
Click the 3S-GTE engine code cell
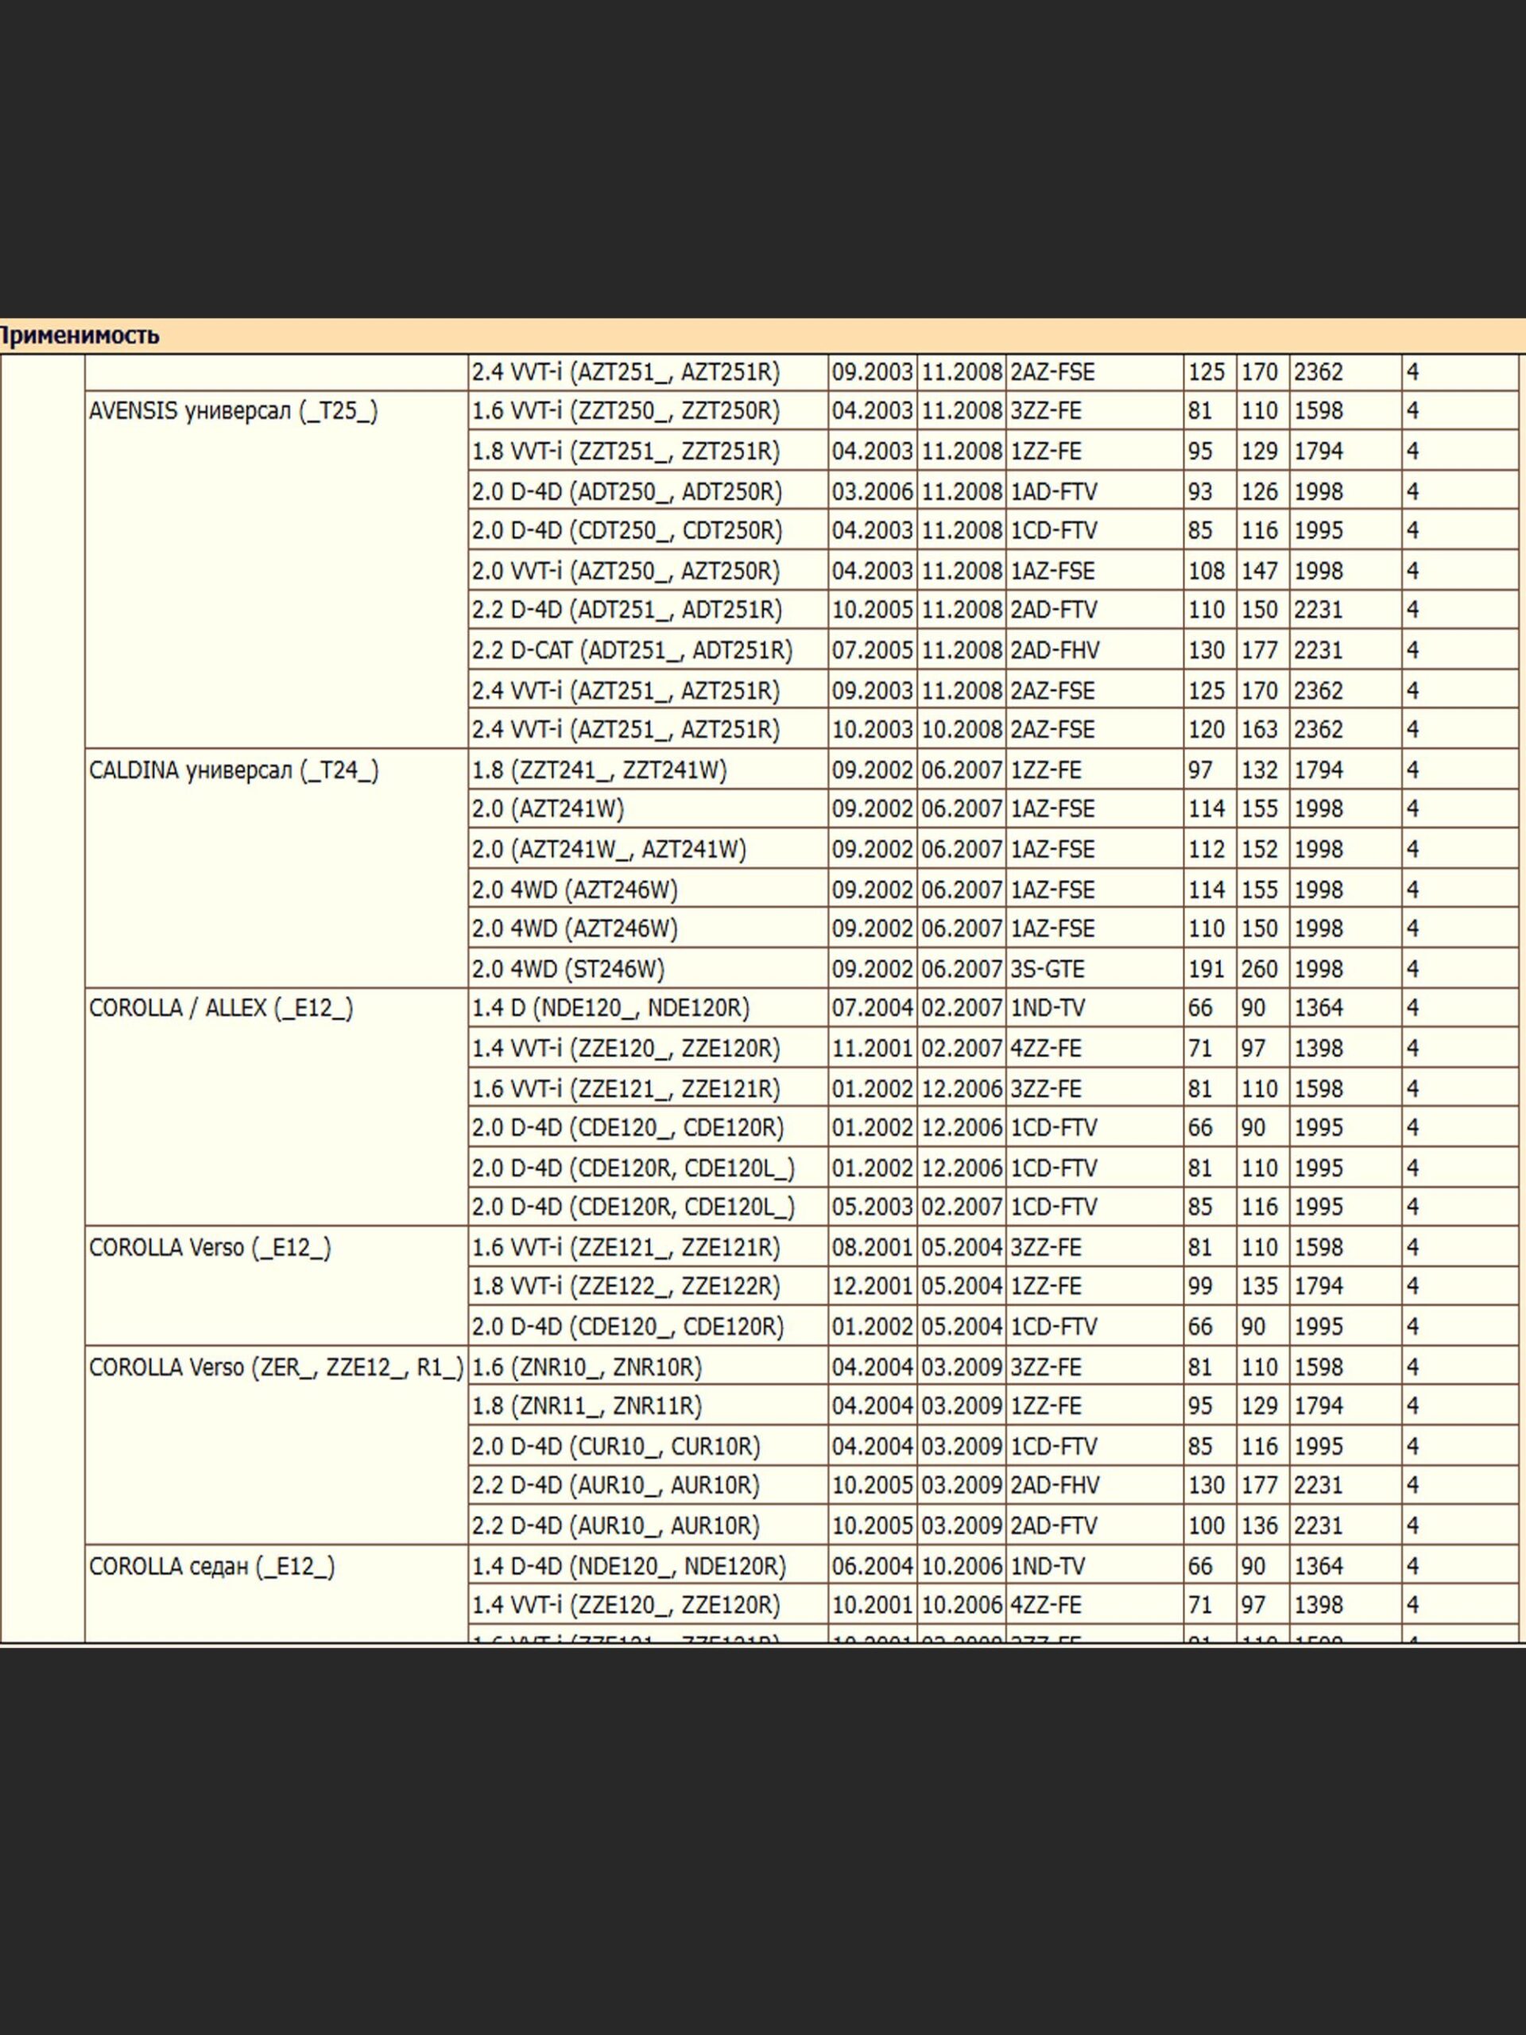(x=1047, y=969)
